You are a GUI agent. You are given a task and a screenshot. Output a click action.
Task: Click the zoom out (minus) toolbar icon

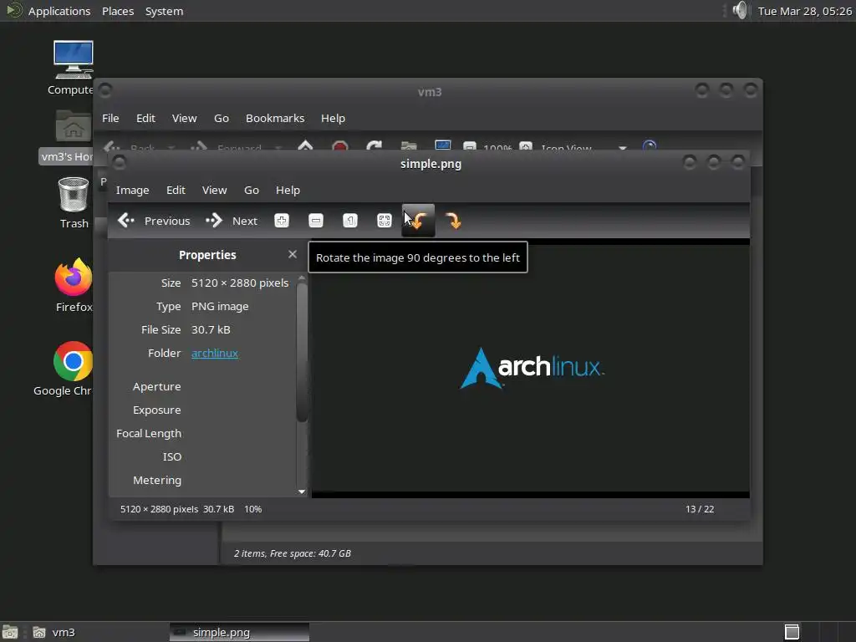[x=315, y=221]
